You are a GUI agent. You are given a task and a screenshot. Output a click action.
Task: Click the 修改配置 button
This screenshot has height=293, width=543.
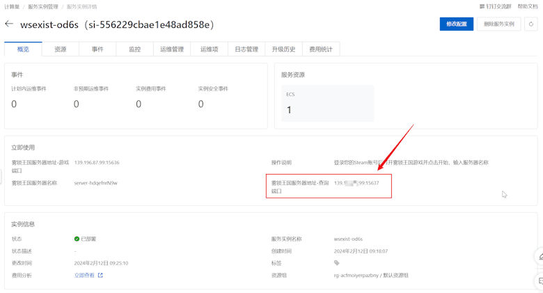coord(456,24)
